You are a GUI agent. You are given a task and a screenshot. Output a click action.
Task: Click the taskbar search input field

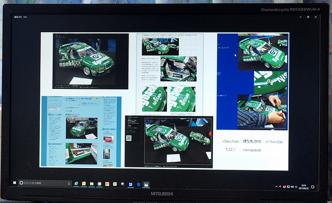pyautogui.click(x=45, y=183)
